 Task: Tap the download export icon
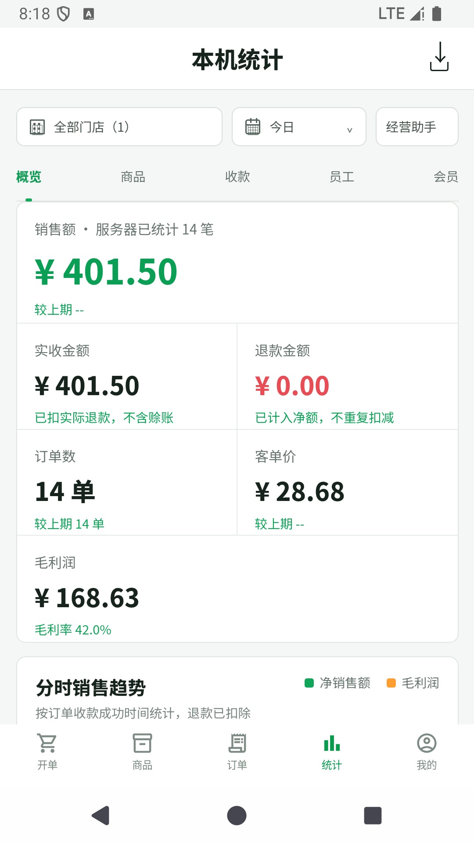[x=439, y=57]
